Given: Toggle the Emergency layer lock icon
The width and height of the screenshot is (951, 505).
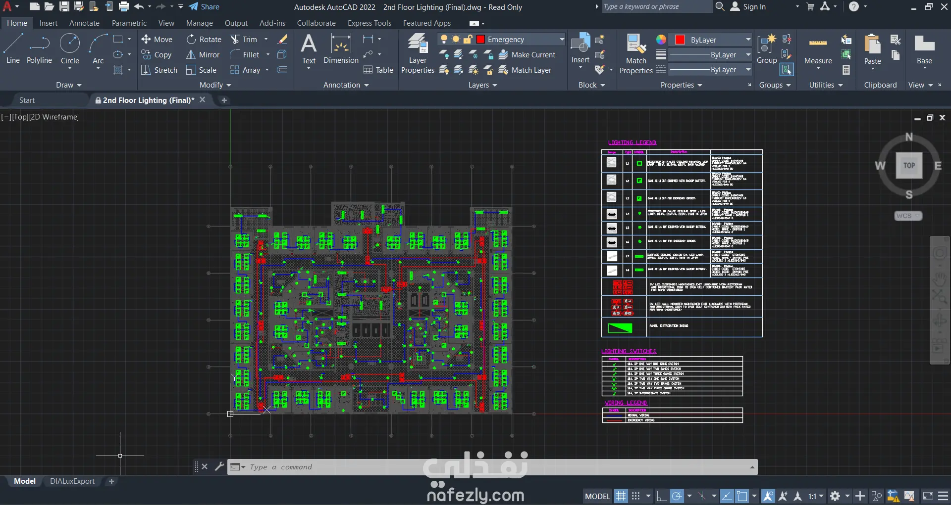Looking at the screenshot, I should (x=468, y=40).
